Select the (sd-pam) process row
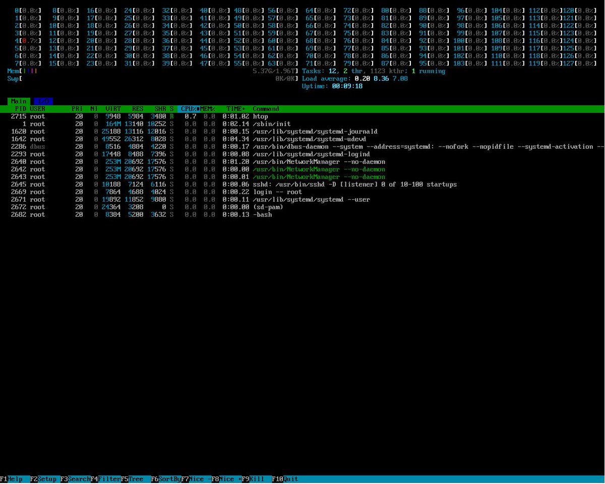 pos(302,207)
